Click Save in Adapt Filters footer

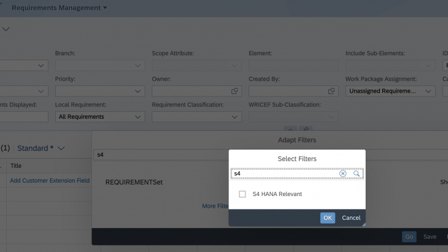pyautogui.click(x=430, y=237)
